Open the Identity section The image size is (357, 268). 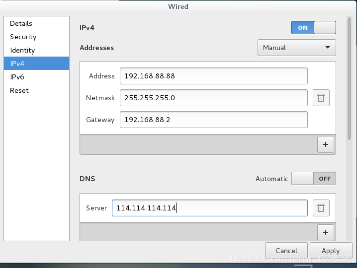(36, 50)
